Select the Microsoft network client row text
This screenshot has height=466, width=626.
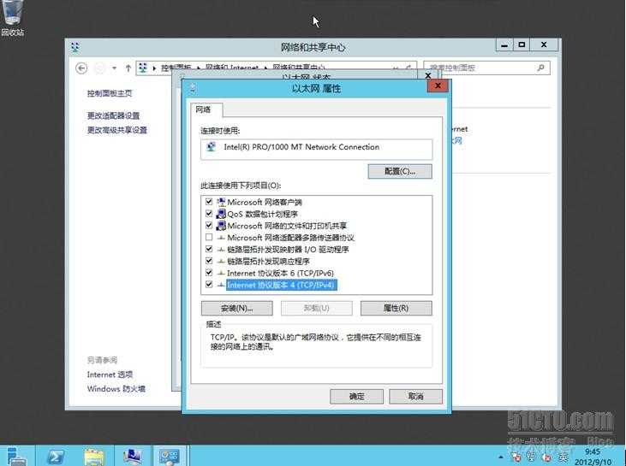pos(265,202)
